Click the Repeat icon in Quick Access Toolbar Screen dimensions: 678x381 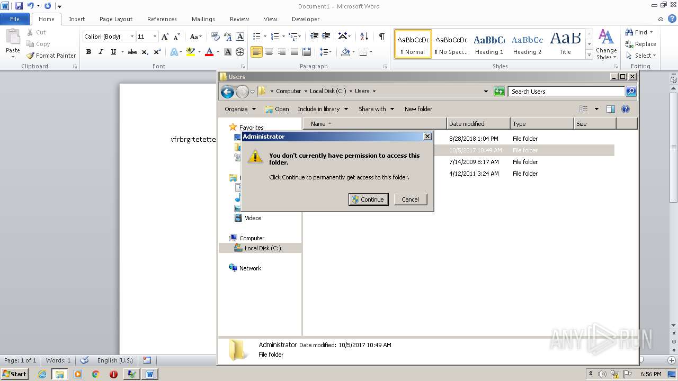(x=48, y=6)
